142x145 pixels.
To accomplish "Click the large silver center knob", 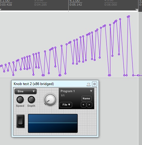I will click(x=50, y=100).
